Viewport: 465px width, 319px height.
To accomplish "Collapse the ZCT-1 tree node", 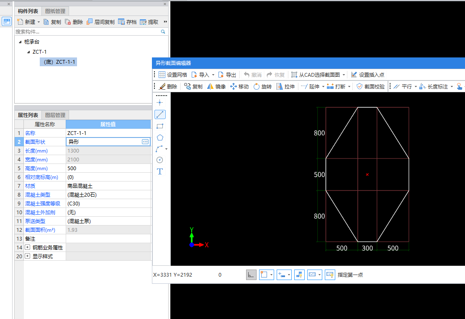I will [28, 52].
